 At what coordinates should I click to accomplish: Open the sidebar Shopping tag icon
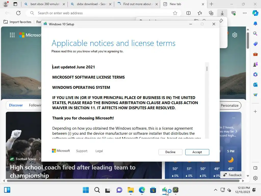tap(255, 44)
